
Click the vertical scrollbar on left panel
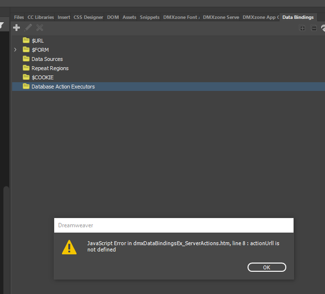tap(6, 240)
